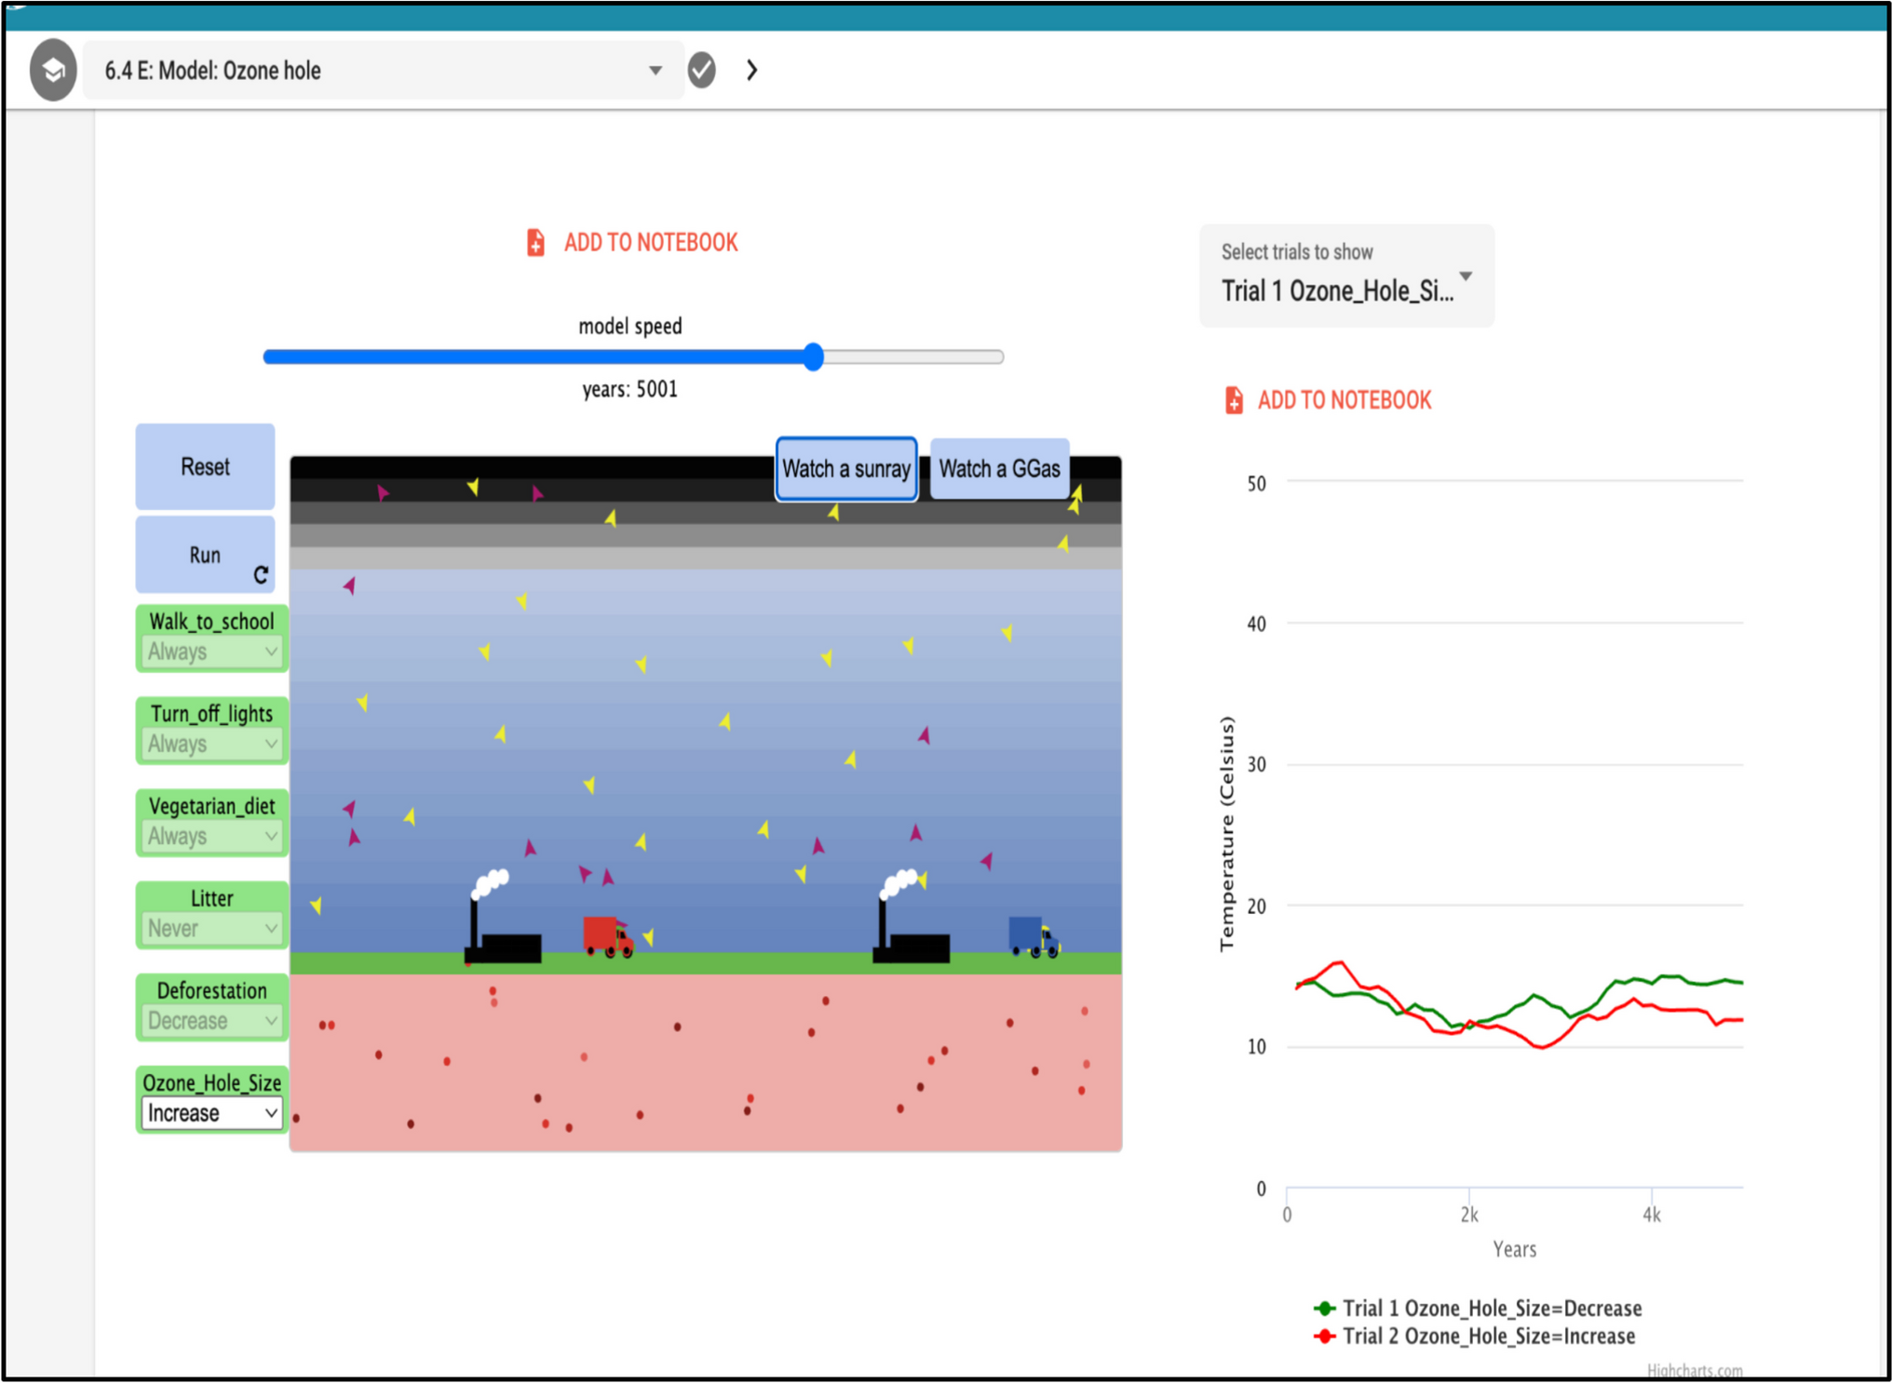The width and height of the screenshot is (1892, 1383).
Task: Click the Watch a GGas button
Action: 999,468
